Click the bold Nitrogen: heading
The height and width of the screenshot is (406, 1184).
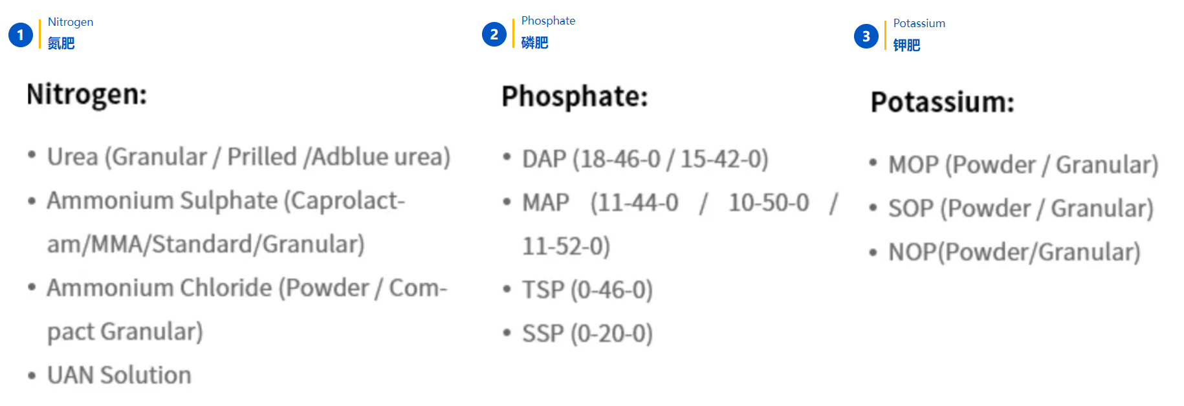click(x=87, y=94)
